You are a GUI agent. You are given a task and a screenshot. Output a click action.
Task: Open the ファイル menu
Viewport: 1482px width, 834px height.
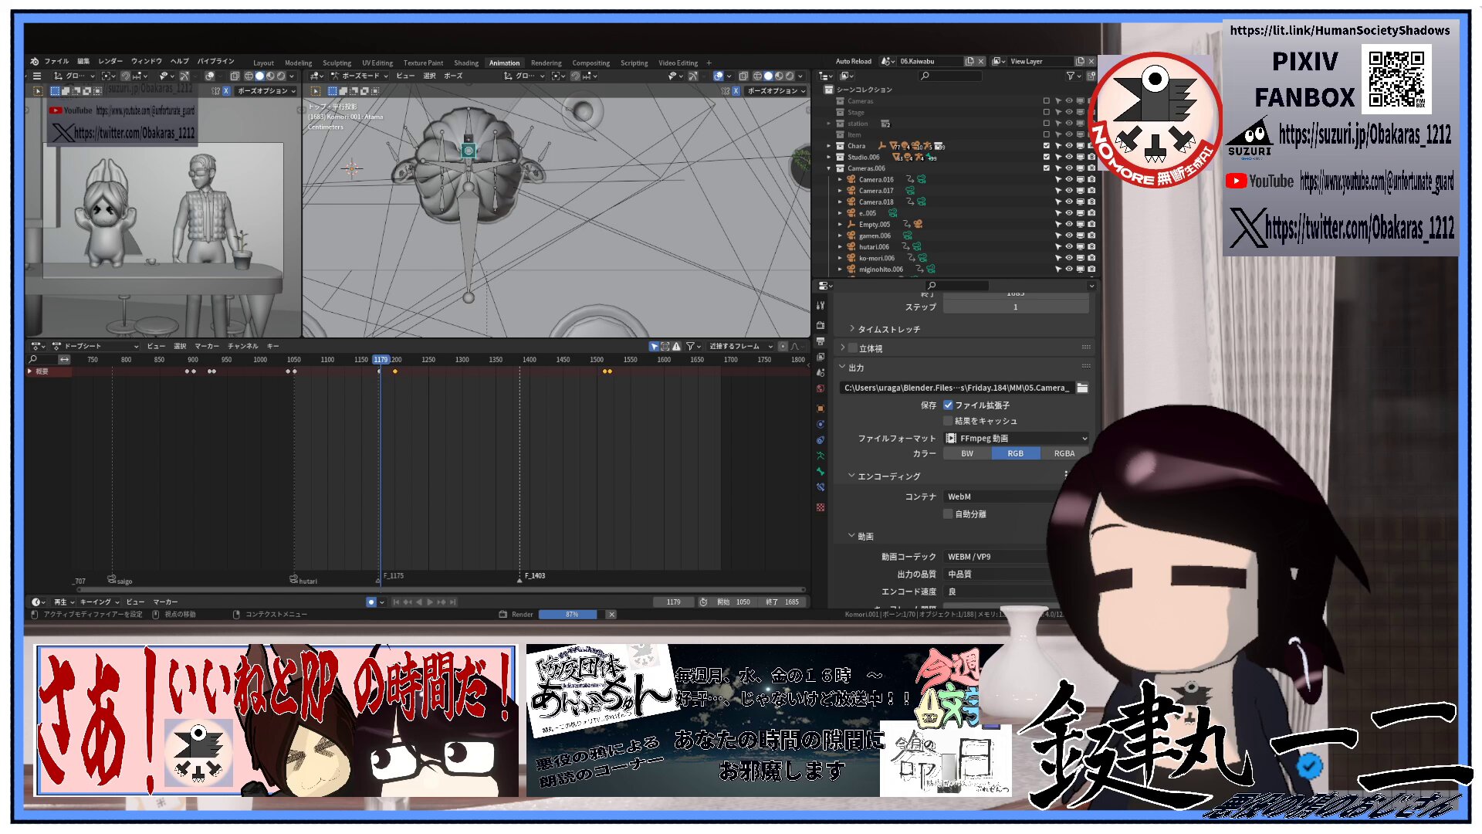tap(56, 61)
